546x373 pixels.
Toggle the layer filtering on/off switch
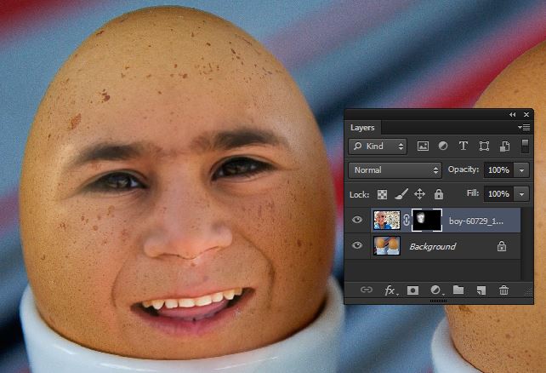pyautogui.click(x=525, y=146)
